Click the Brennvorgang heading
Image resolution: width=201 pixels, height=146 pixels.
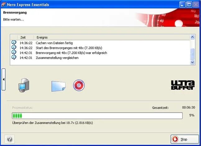pos(15,12)
